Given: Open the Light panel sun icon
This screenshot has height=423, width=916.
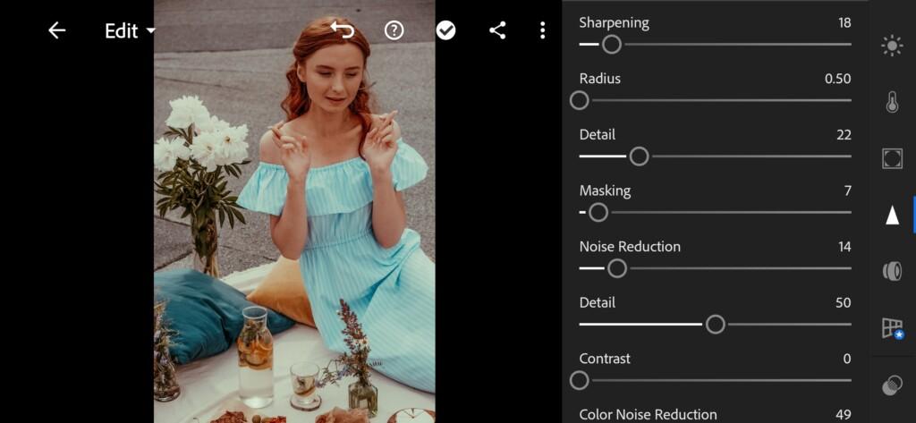Looking at the screenshot, I should coord(892,46).
